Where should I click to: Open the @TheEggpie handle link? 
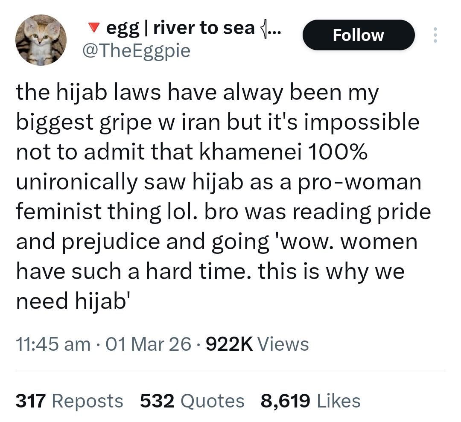[x=136, y=51]
